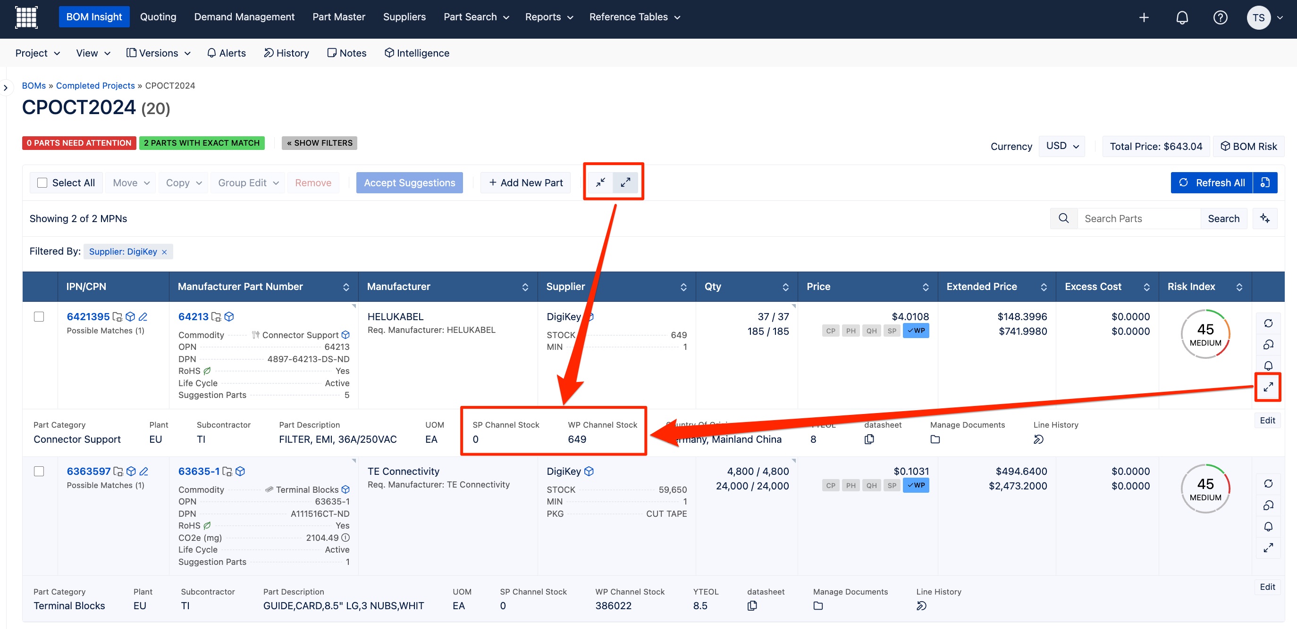Open the Suppliers tab
This screenshot has width=1297, height=629.
click(x=404, y=17)
